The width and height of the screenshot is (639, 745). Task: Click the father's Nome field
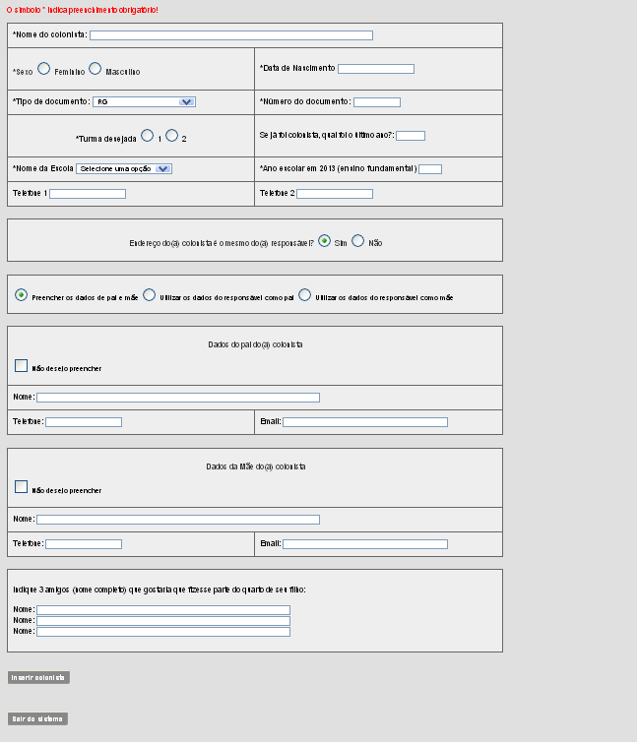tap(178, 399)
